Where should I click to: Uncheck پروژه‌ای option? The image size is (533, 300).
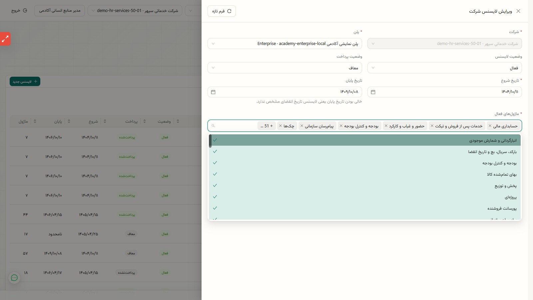[365, 197]
